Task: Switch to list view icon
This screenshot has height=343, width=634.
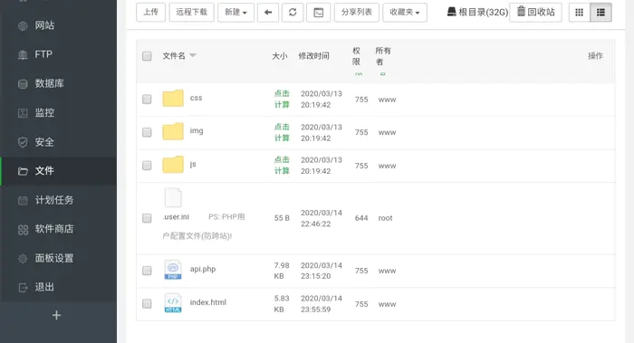Action: pos(600,12)
